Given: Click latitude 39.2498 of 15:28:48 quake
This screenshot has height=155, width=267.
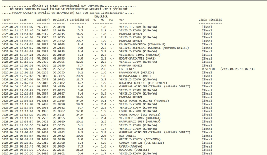Looking at the screenshot, I should pos(42,30).
